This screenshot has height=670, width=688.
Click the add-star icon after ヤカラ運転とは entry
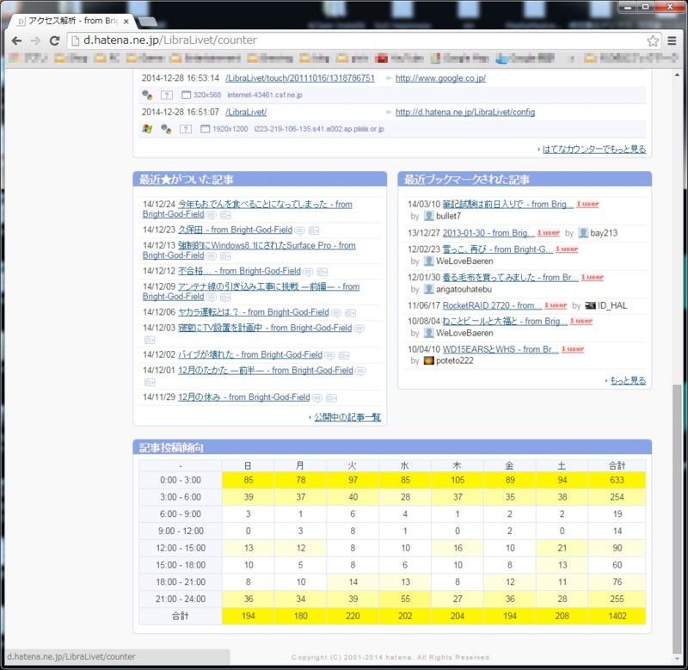point(351,313)
